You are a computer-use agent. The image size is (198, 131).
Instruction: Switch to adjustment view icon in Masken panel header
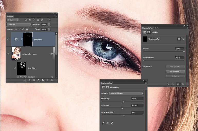point(145,32)
